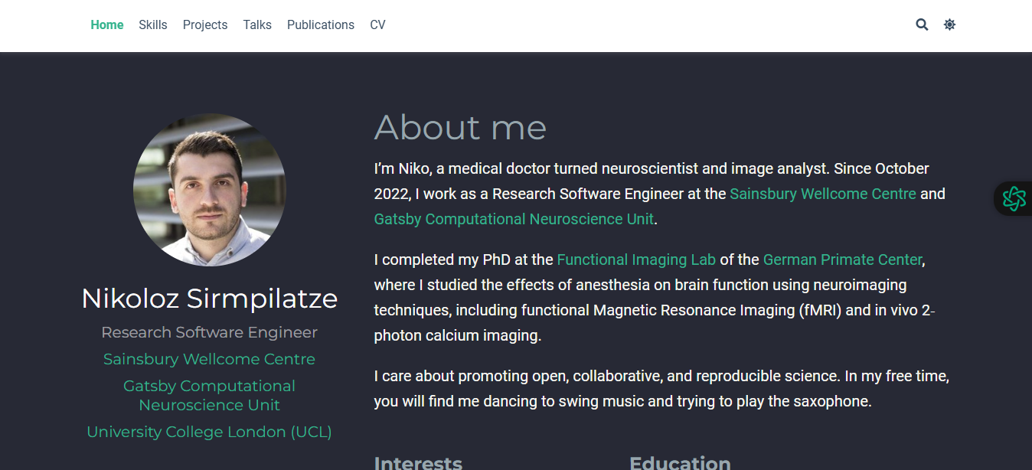The height and width of the screenshot is (470, 1032).
Task: Click the About me heading
Action: [x=460, y=127]
